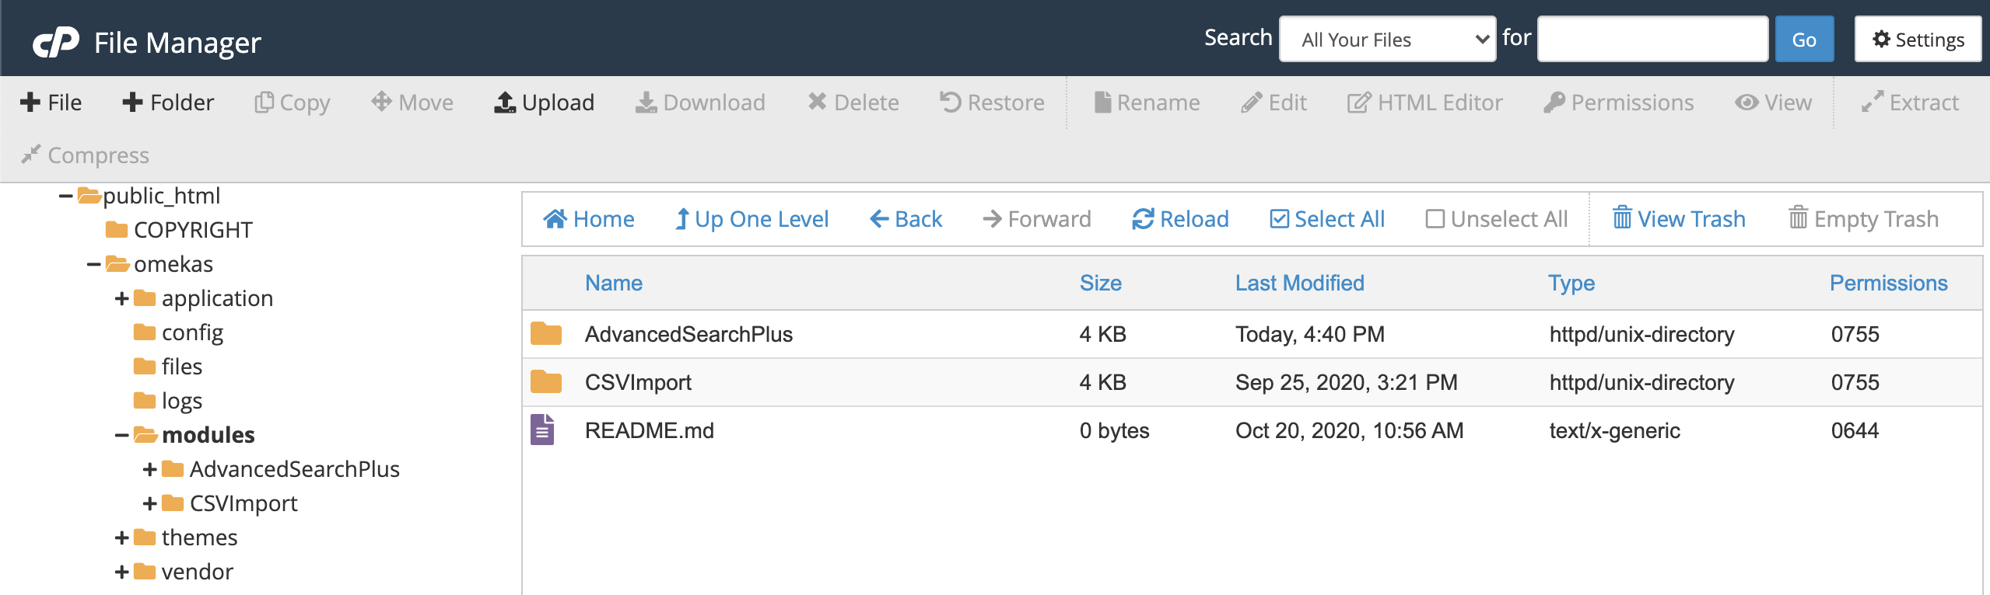Click 0644 permissions of README.md

click(x=1855, y=430)
